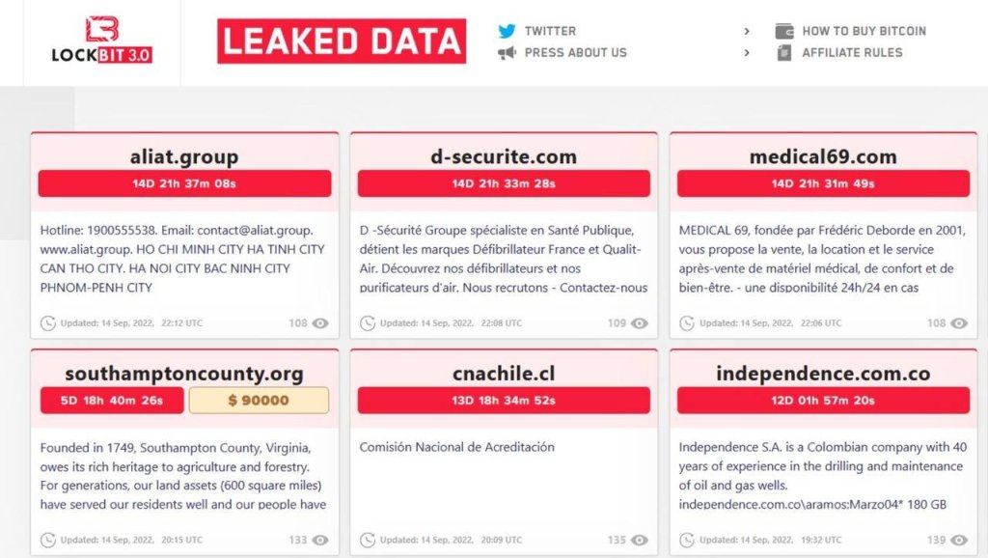Click the LEAKED DATA red banner
Screen dimensions: 988x558
pos(342,42)
